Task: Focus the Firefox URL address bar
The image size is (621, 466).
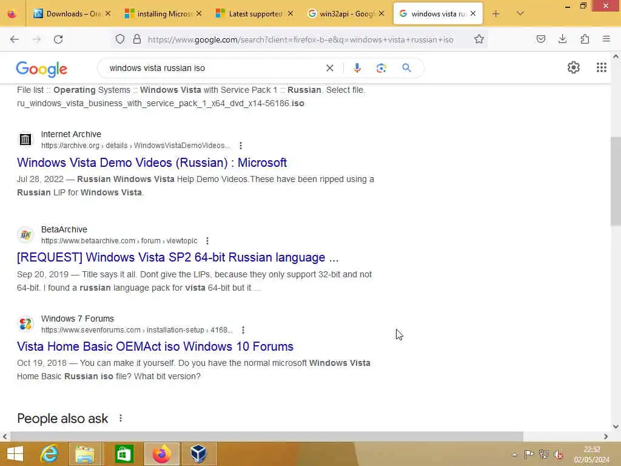Action: (x=300, y=39)
